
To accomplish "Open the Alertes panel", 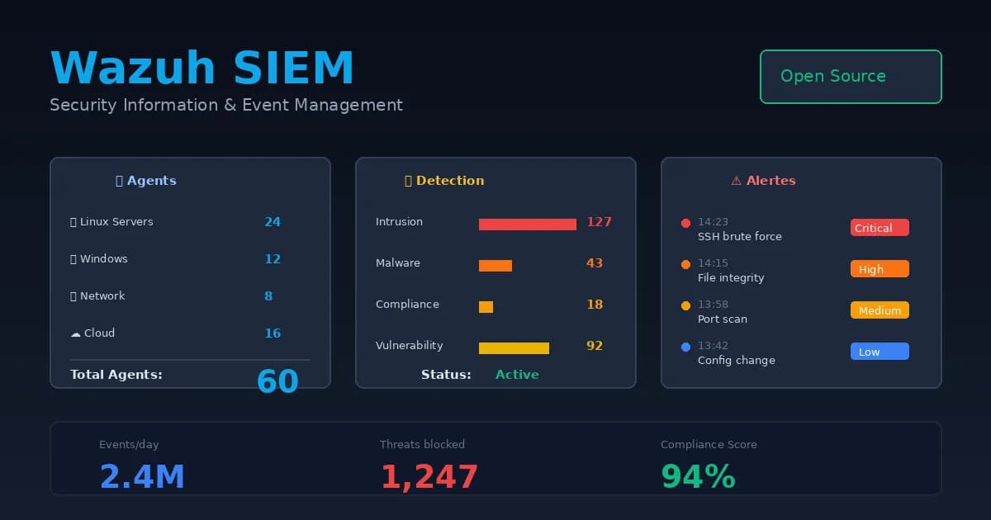I will point(801,272).
